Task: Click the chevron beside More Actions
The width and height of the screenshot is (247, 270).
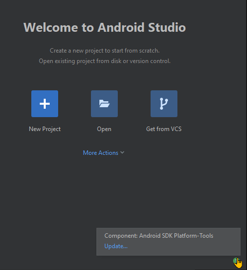Action: pos(122,152)
